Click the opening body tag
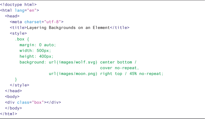The height and width of the screenshot is (119, 205). 12,97
